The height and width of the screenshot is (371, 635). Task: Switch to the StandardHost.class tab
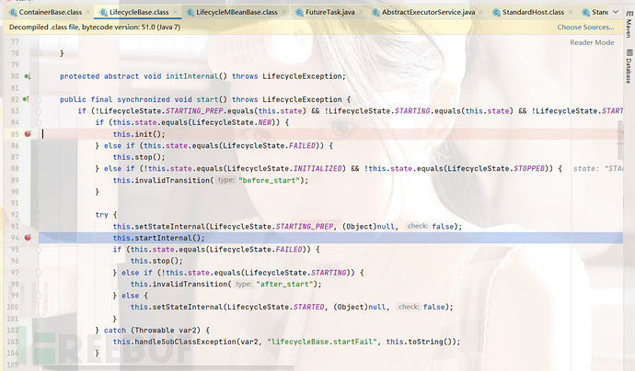coord(534,12)
